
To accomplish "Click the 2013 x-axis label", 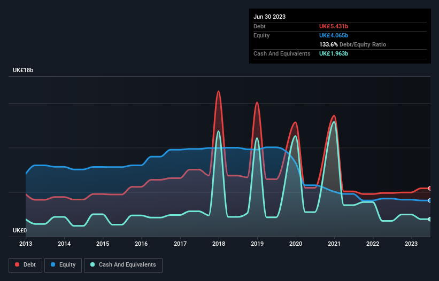I will [x=26, y=244].
